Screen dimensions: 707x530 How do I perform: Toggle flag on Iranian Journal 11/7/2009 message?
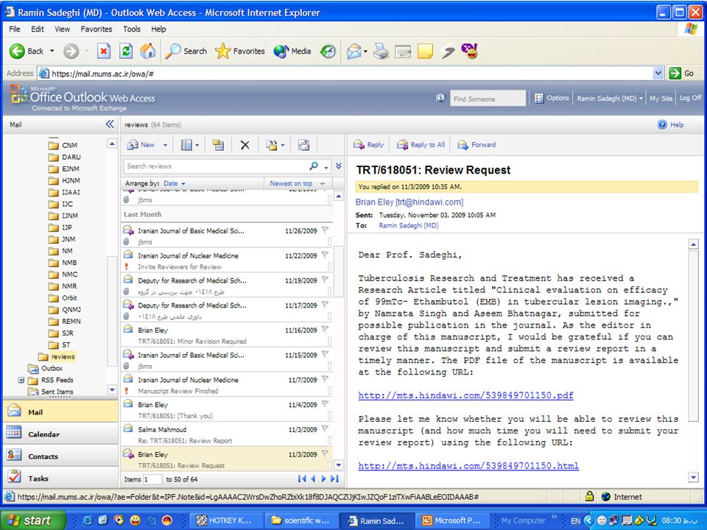(x=325, y=380)
